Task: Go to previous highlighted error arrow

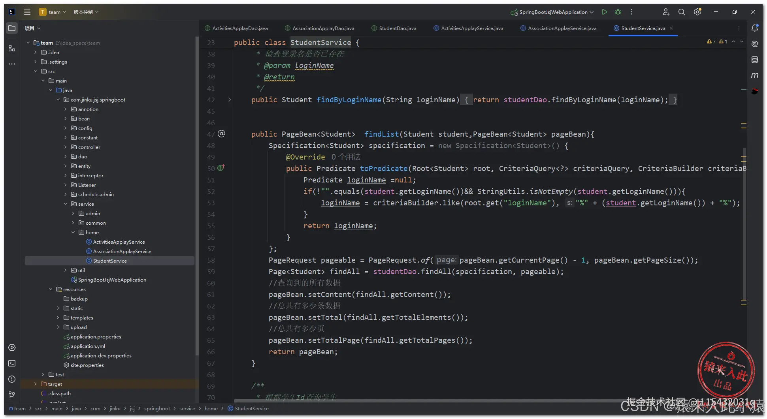Action: 733,41
